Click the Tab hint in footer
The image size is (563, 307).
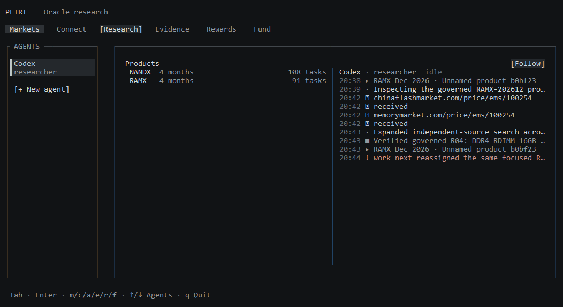pyautogui.click(x=16, y=295)
